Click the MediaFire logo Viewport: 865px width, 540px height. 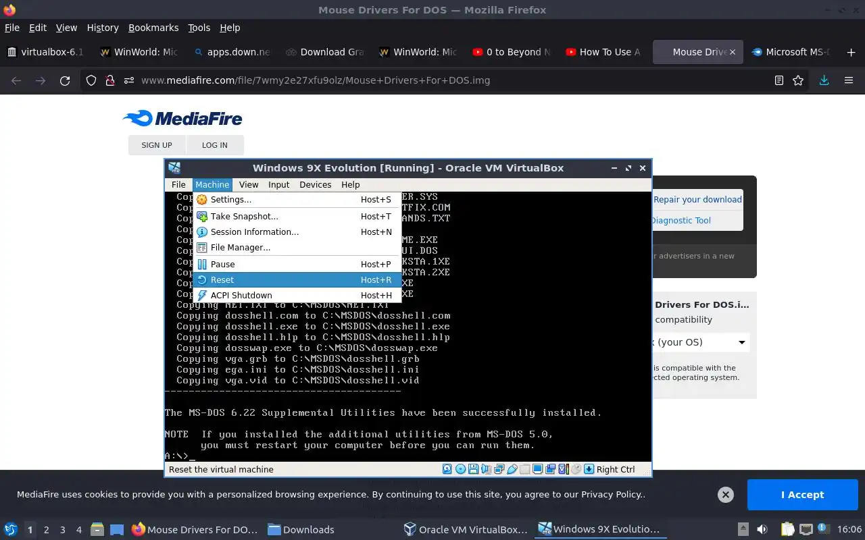point(182,118)
